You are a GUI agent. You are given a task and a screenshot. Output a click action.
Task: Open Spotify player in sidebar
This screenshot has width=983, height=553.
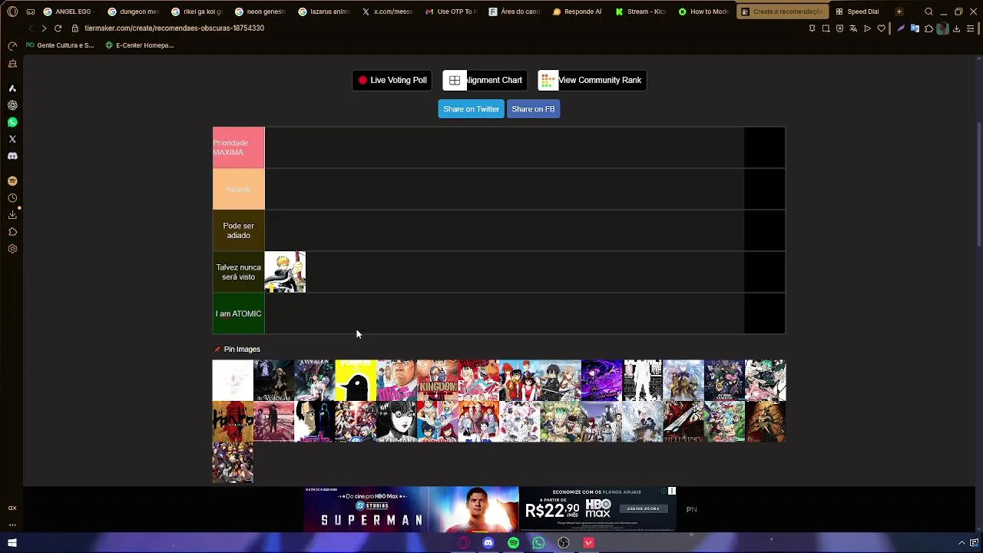coord(12,181)
